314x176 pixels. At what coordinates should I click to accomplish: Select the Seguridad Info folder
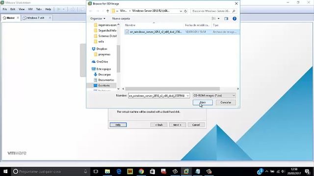pos(105,30)
